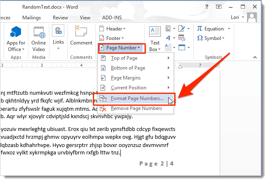Click the Format Page Numbers icon
This screenshot has width=268, height=182.
(103, 98)
